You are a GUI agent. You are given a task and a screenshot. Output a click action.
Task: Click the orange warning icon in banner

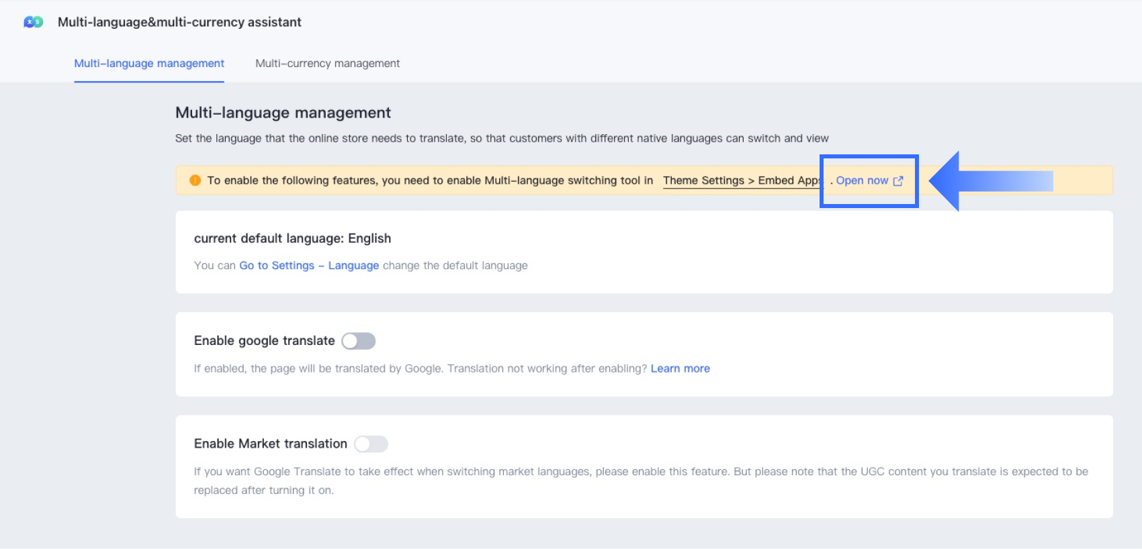click(195, 181)
